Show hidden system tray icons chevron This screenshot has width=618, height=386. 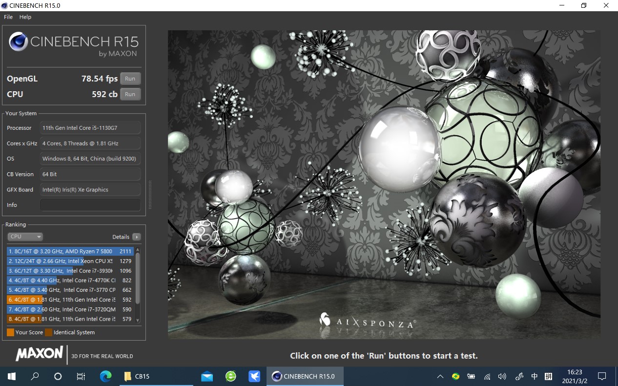440,376
